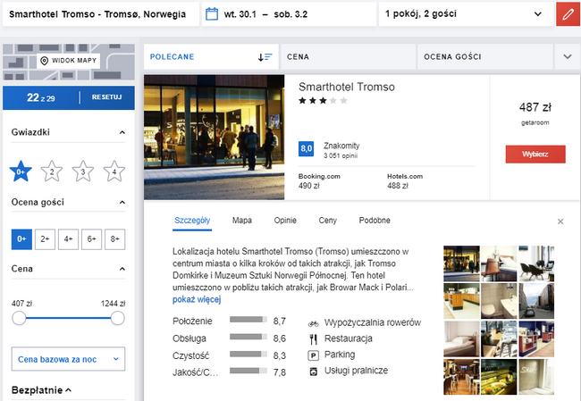Click the laundry services icon

tap(314, 371)
